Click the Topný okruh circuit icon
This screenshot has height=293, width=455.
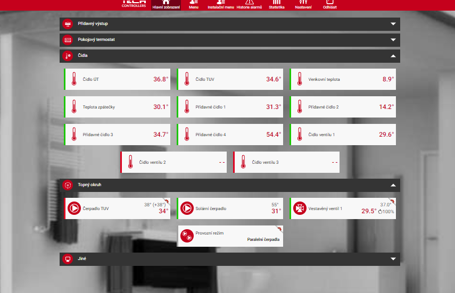[x=68, y=185]
